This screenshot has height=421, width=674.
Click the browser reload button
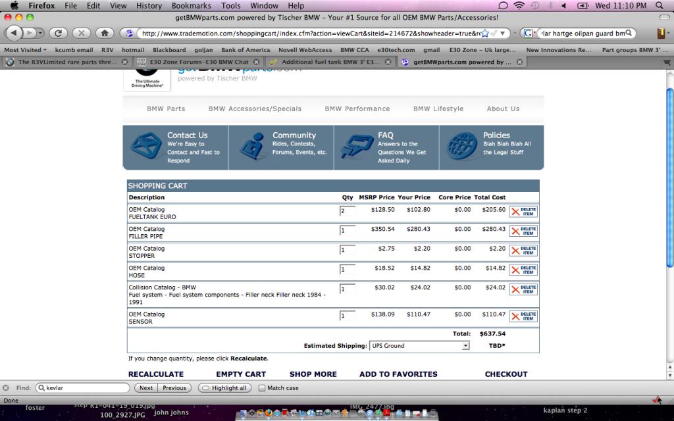[59, 32]
